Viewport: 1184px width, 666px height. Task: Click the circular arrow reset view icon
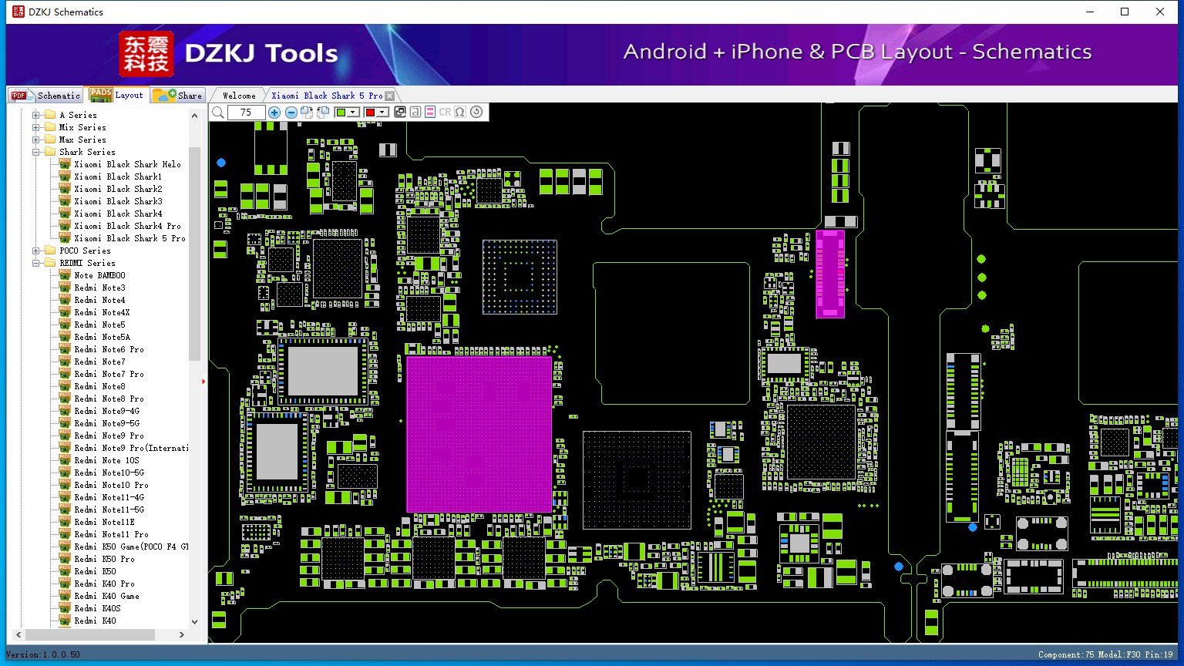click(x=476, y=112)
